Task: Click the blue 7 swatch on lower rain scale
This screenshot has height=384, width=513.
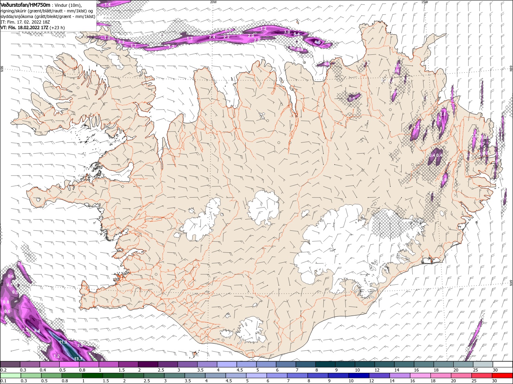Action: tap(297, 375)
